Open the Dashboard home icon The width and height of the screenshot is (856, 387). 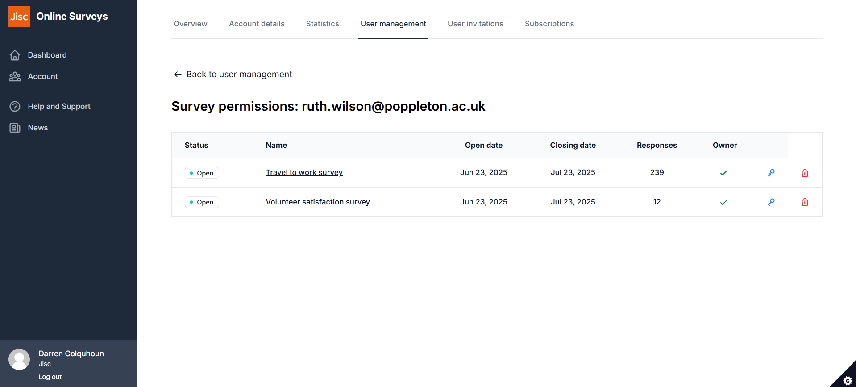(15, 55)
